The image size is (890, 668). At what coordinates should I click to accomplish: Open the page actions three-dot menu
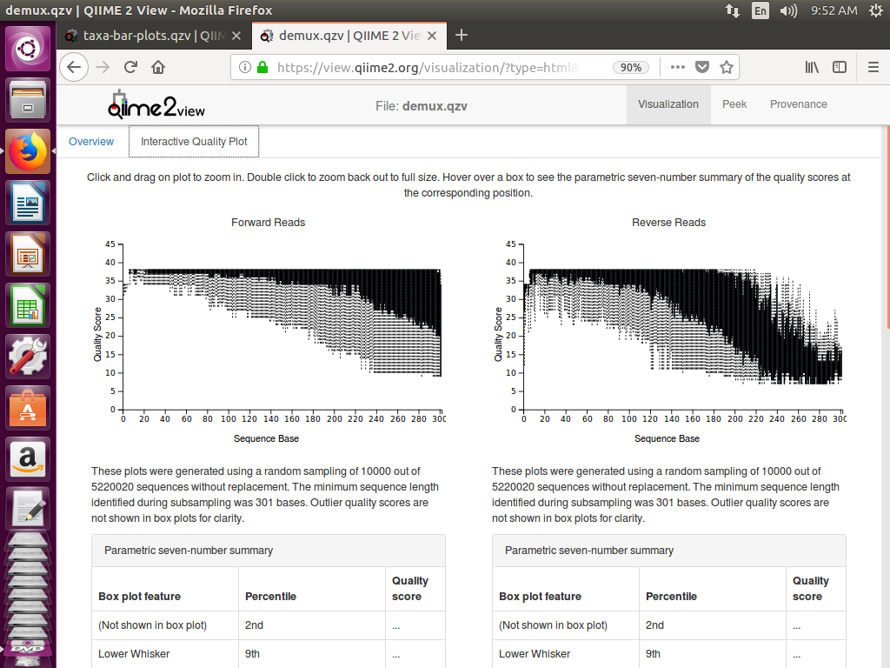[677, 67]
